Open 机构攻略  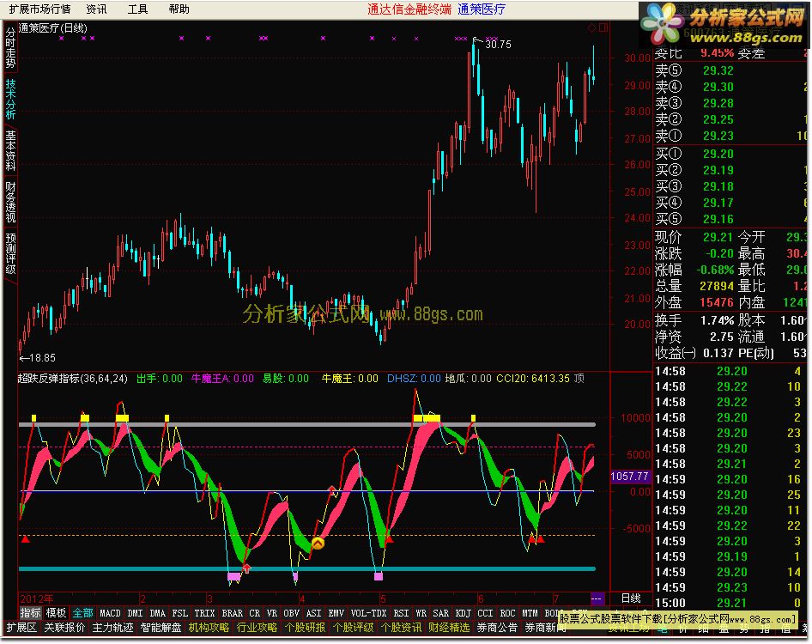pyautogui.click(x=209, y=628)
